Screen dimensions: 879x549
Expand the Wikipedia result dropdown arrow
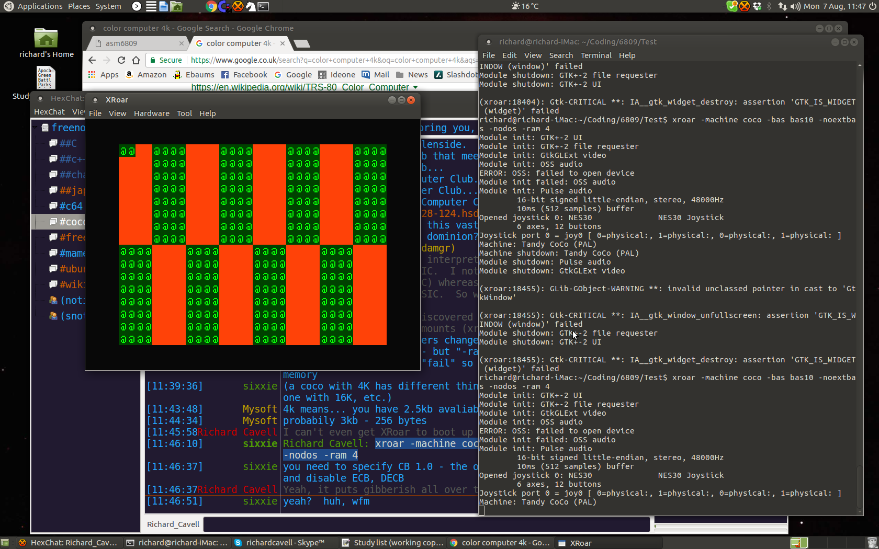pyautogui.click(x=415, y=87)
